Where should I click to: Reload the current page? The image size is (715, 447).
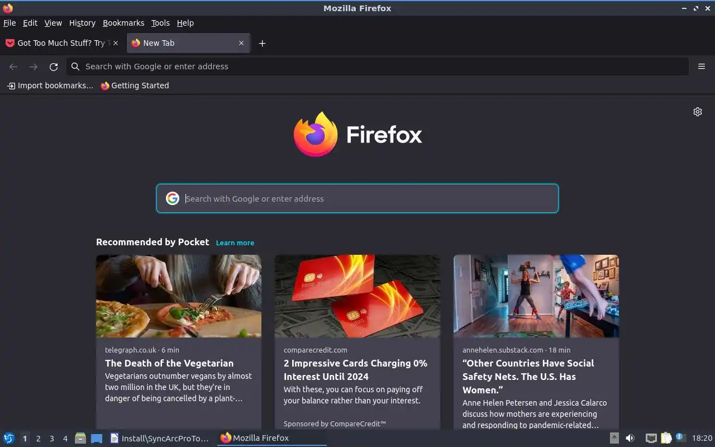(54, 66)
